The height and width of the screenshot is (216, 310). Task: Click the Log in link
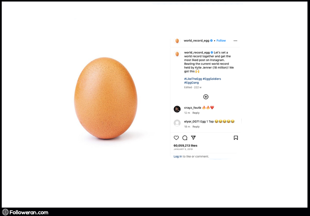(x=178, y=157)
